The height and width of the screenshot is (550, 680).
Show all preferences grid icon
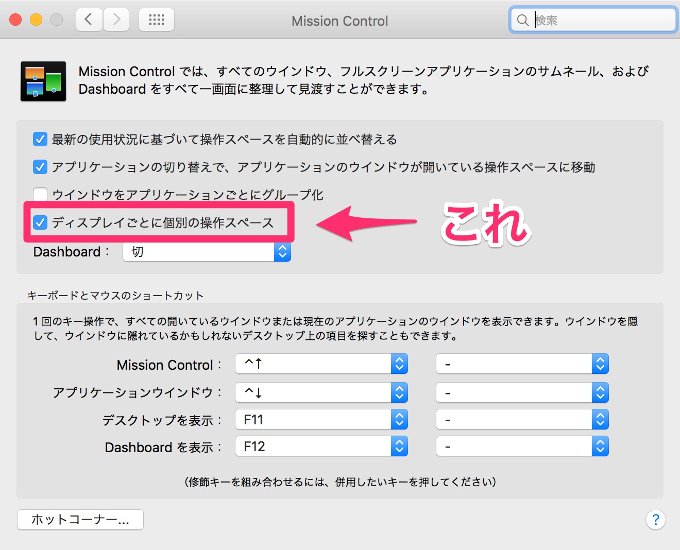pos(157,20)
